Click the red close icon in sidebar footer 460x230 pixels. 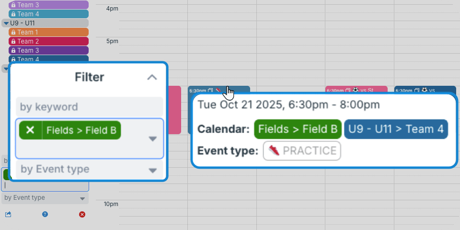82,214
